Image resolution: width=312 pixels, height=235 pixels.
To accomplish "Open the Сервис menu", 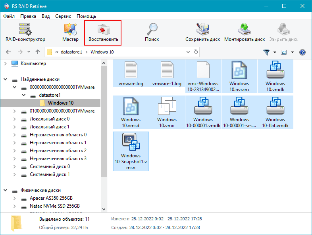I will coord(63,16).
